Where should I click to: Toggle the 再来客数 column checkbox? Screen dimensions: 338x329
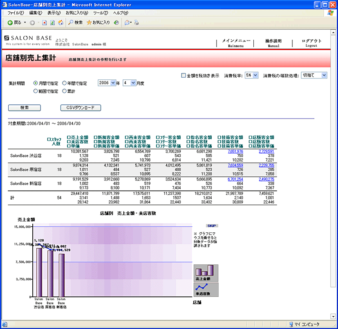click(x=127, y=142)
